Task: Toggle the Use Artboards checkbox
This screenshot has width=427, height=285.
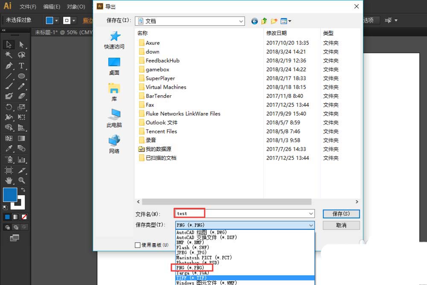Action: click(138, 245)
